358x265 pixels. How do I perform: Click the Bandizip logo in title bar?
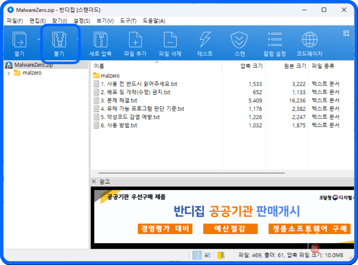click(11, 10)
